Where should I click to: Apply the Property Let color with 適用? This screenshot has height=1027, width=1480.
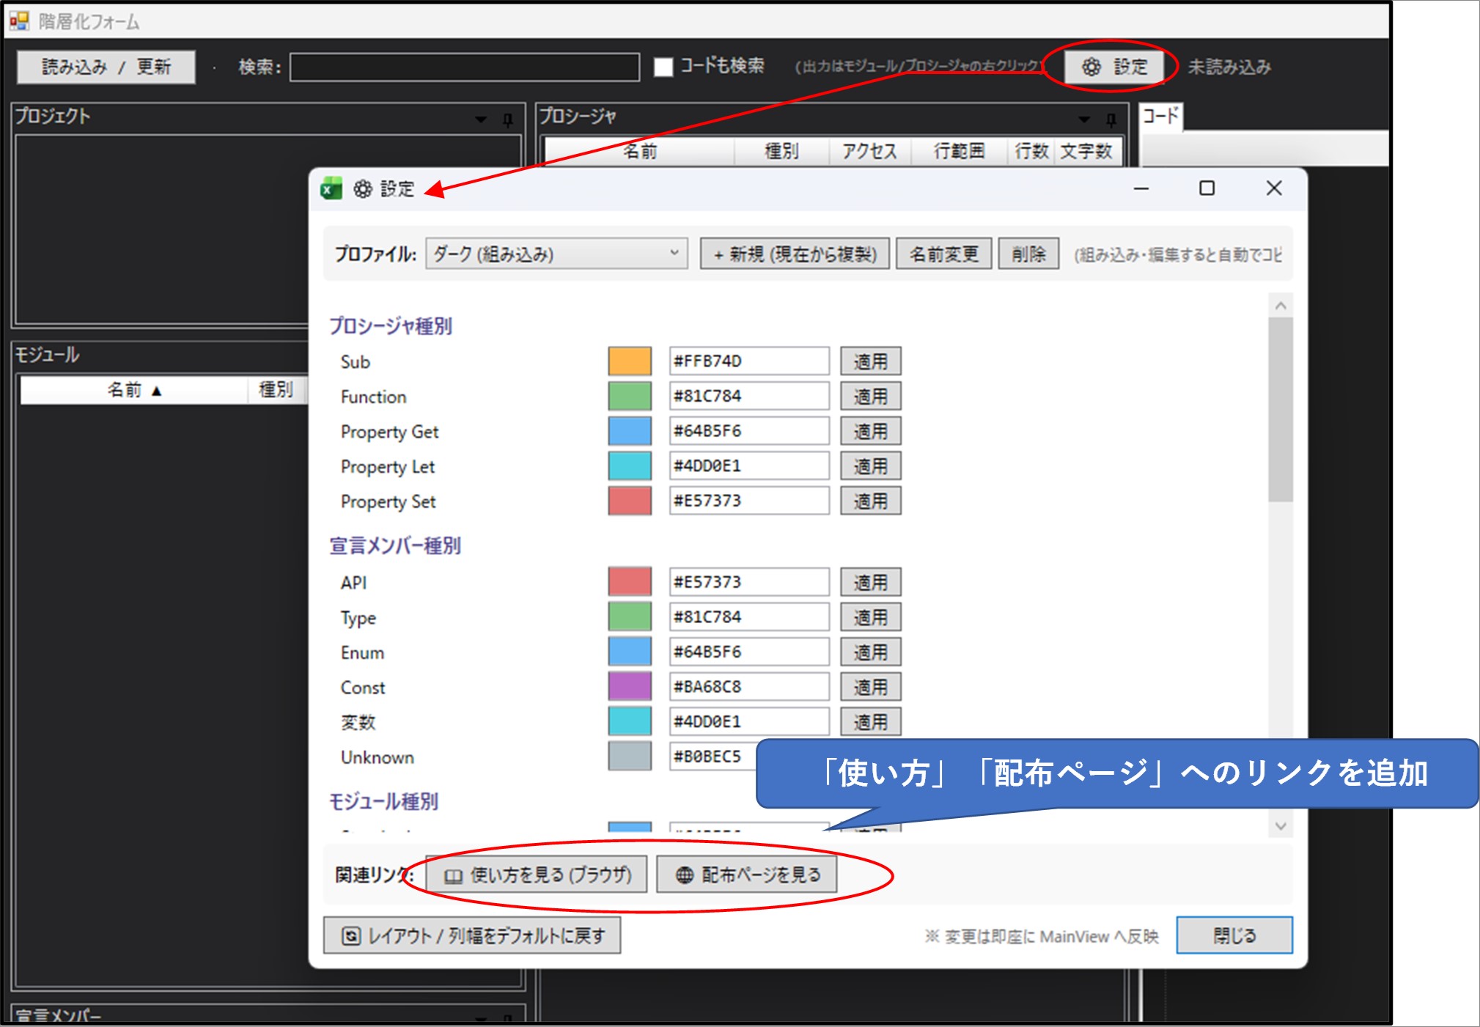click(x=871, y=466)
